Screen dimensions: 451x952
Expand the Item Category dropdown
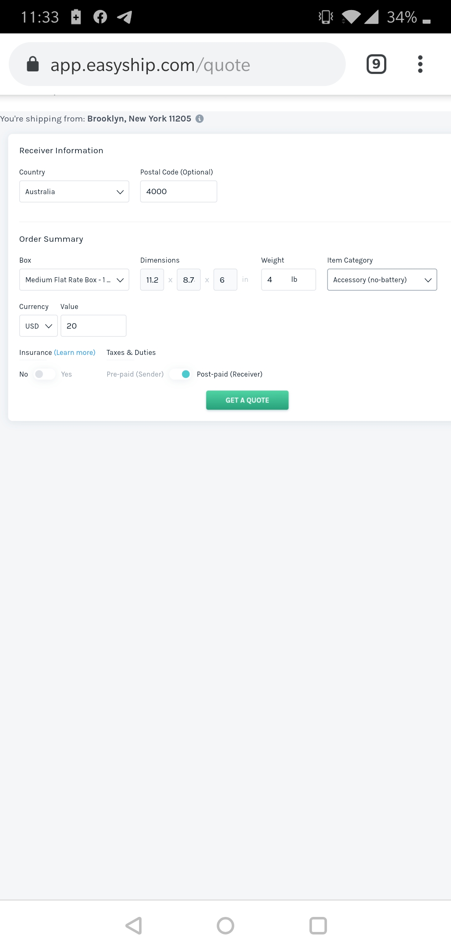pyautogui.click(x=382, y=280)
